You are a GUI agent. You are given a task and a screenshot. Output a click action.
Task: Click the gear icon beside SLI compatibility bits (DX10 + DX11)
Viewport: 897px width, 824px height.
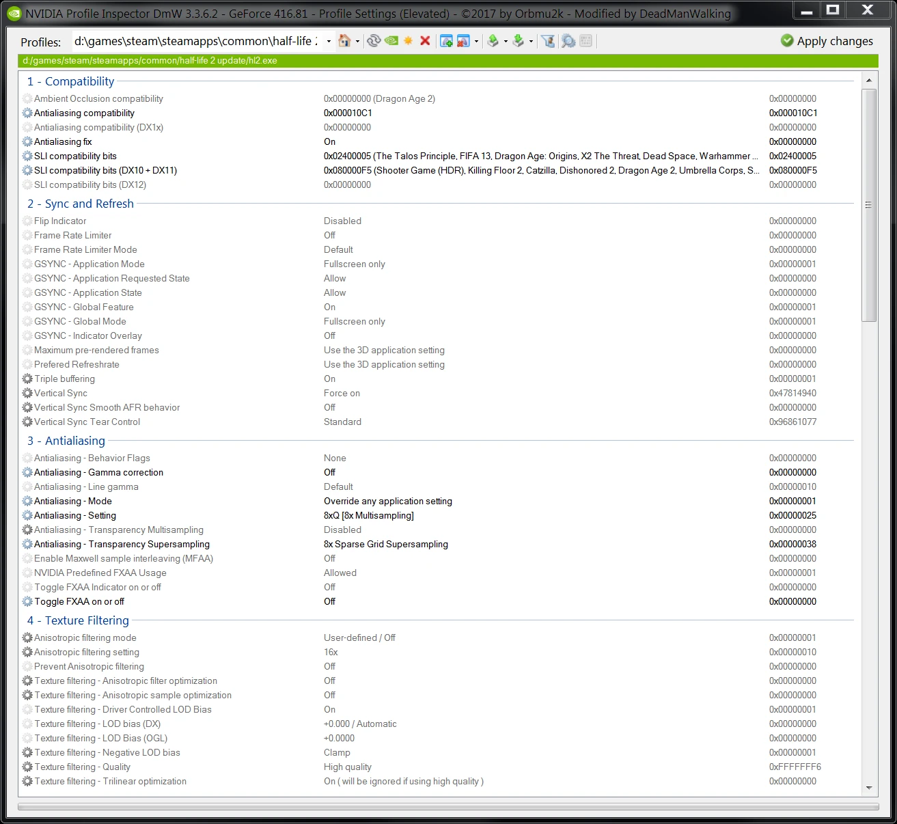[27, 170]
